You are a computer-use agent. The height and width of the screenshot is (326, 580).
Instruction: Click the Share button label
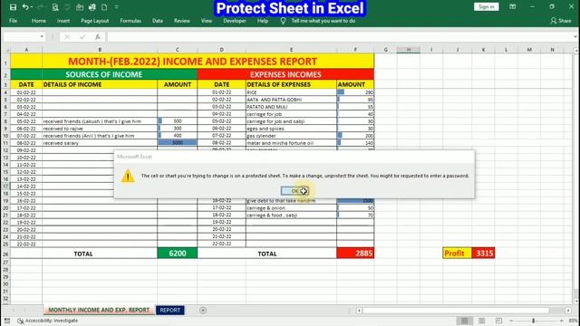(565, 21)
